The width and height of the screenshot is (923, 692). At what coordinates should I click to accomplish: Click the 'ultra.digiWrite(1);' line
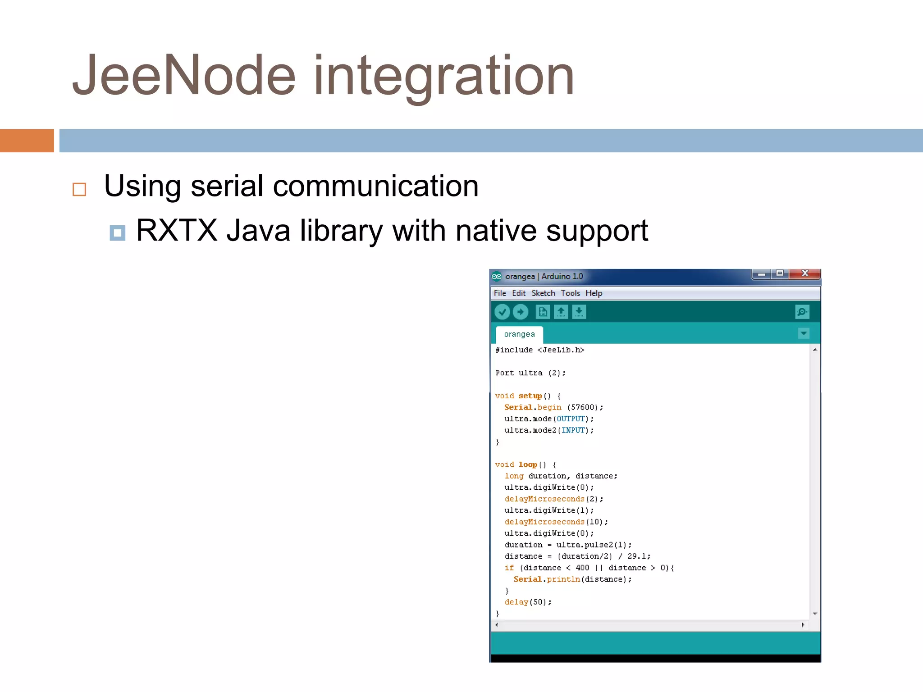(549, 510)
